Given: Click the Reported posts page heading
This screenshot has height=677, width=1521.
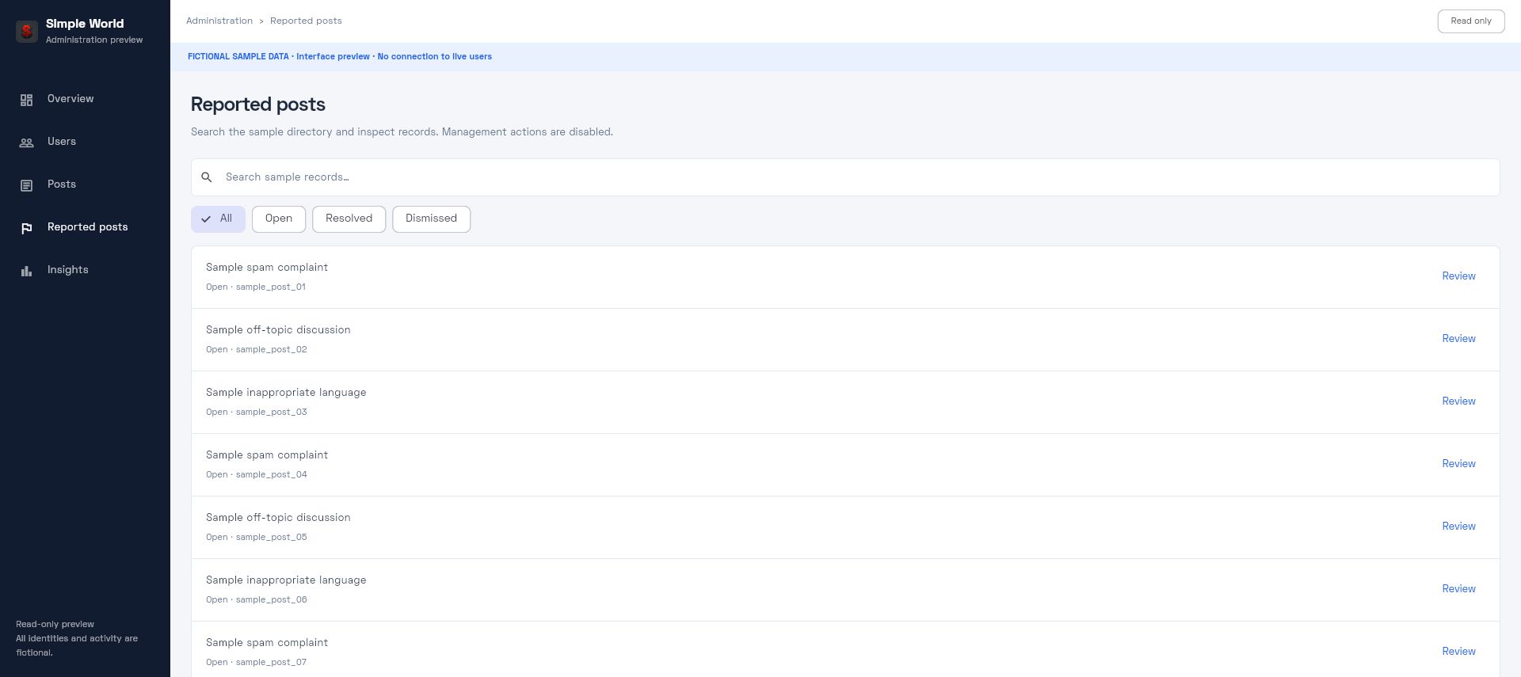Looking at the screenshot, I should (x=258, y=105).
